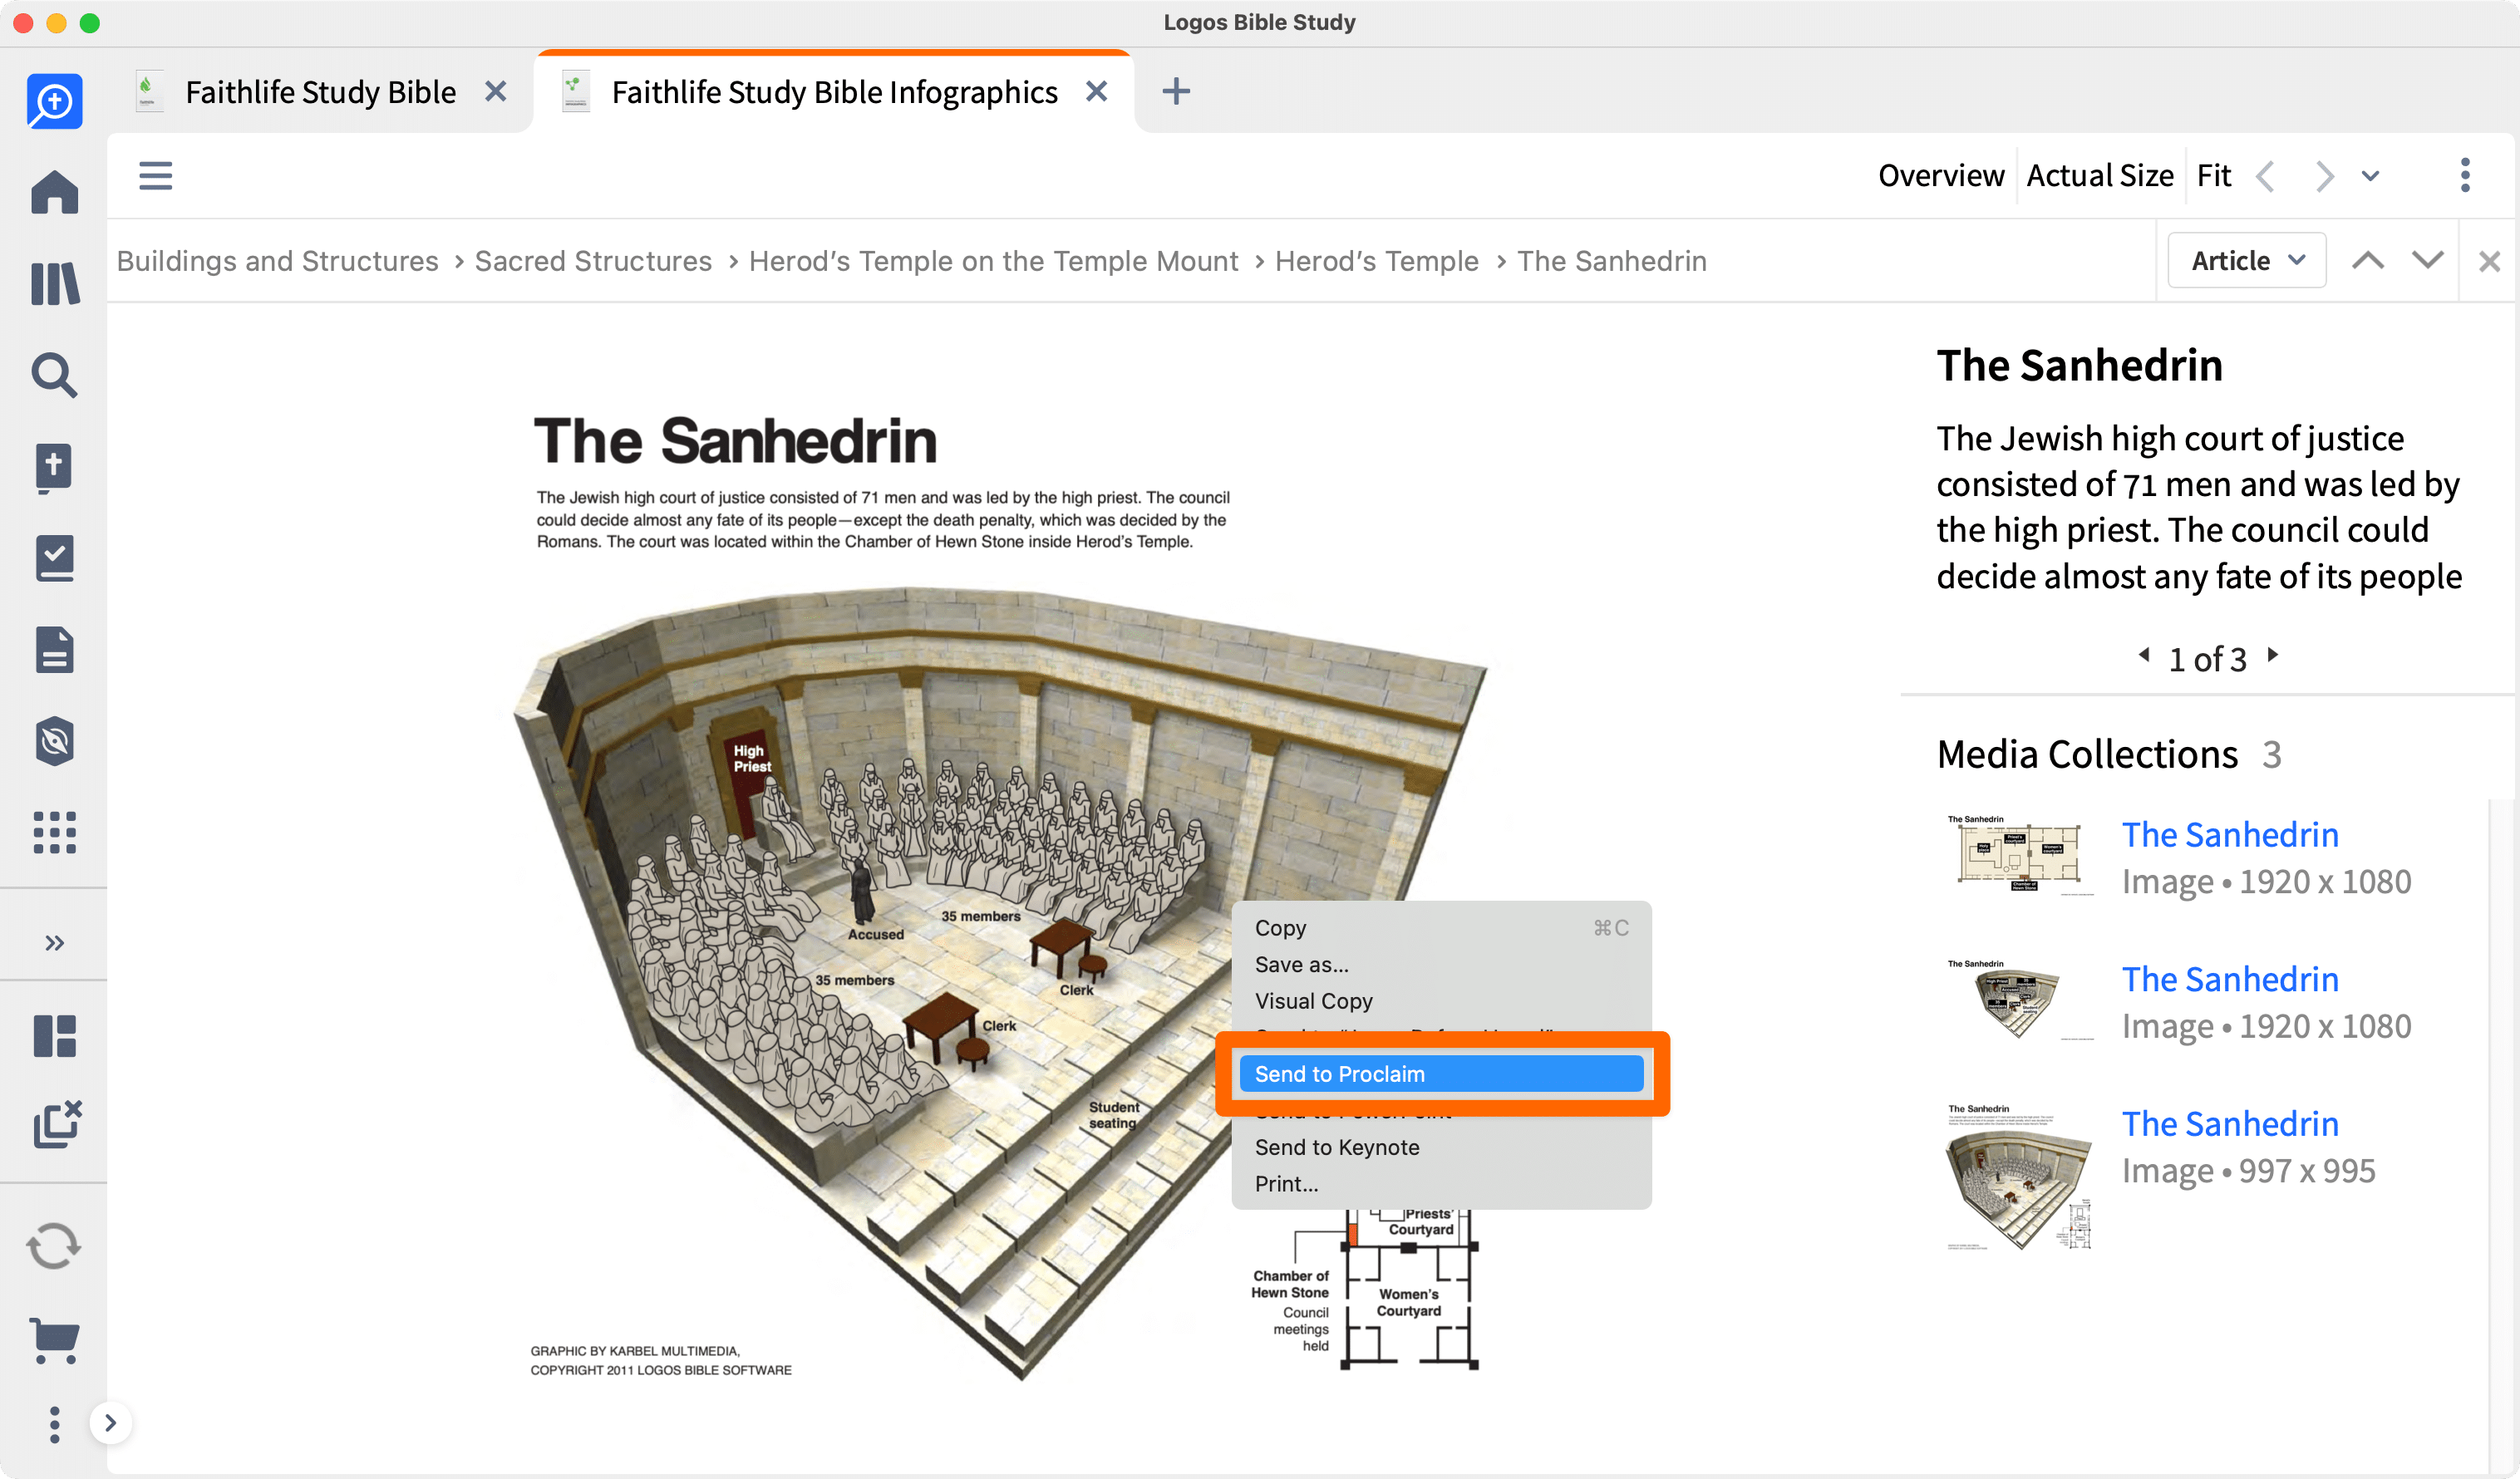
Task: Click the round expand sidebar arrow button
Action: tap(111, 1422)
